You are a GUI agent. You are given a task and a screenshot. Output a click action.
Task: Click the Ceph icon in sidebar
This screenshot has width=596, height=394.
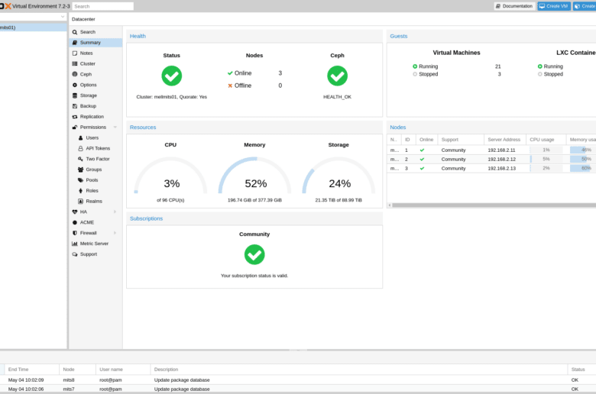coord(75,75)
